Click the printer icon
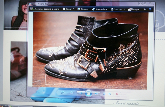The image size is (165, 107). click(112, 9)
